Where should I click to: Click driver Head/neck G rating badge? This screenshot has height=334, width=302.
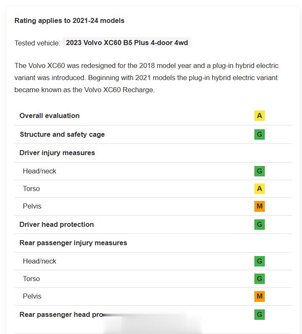259,171
